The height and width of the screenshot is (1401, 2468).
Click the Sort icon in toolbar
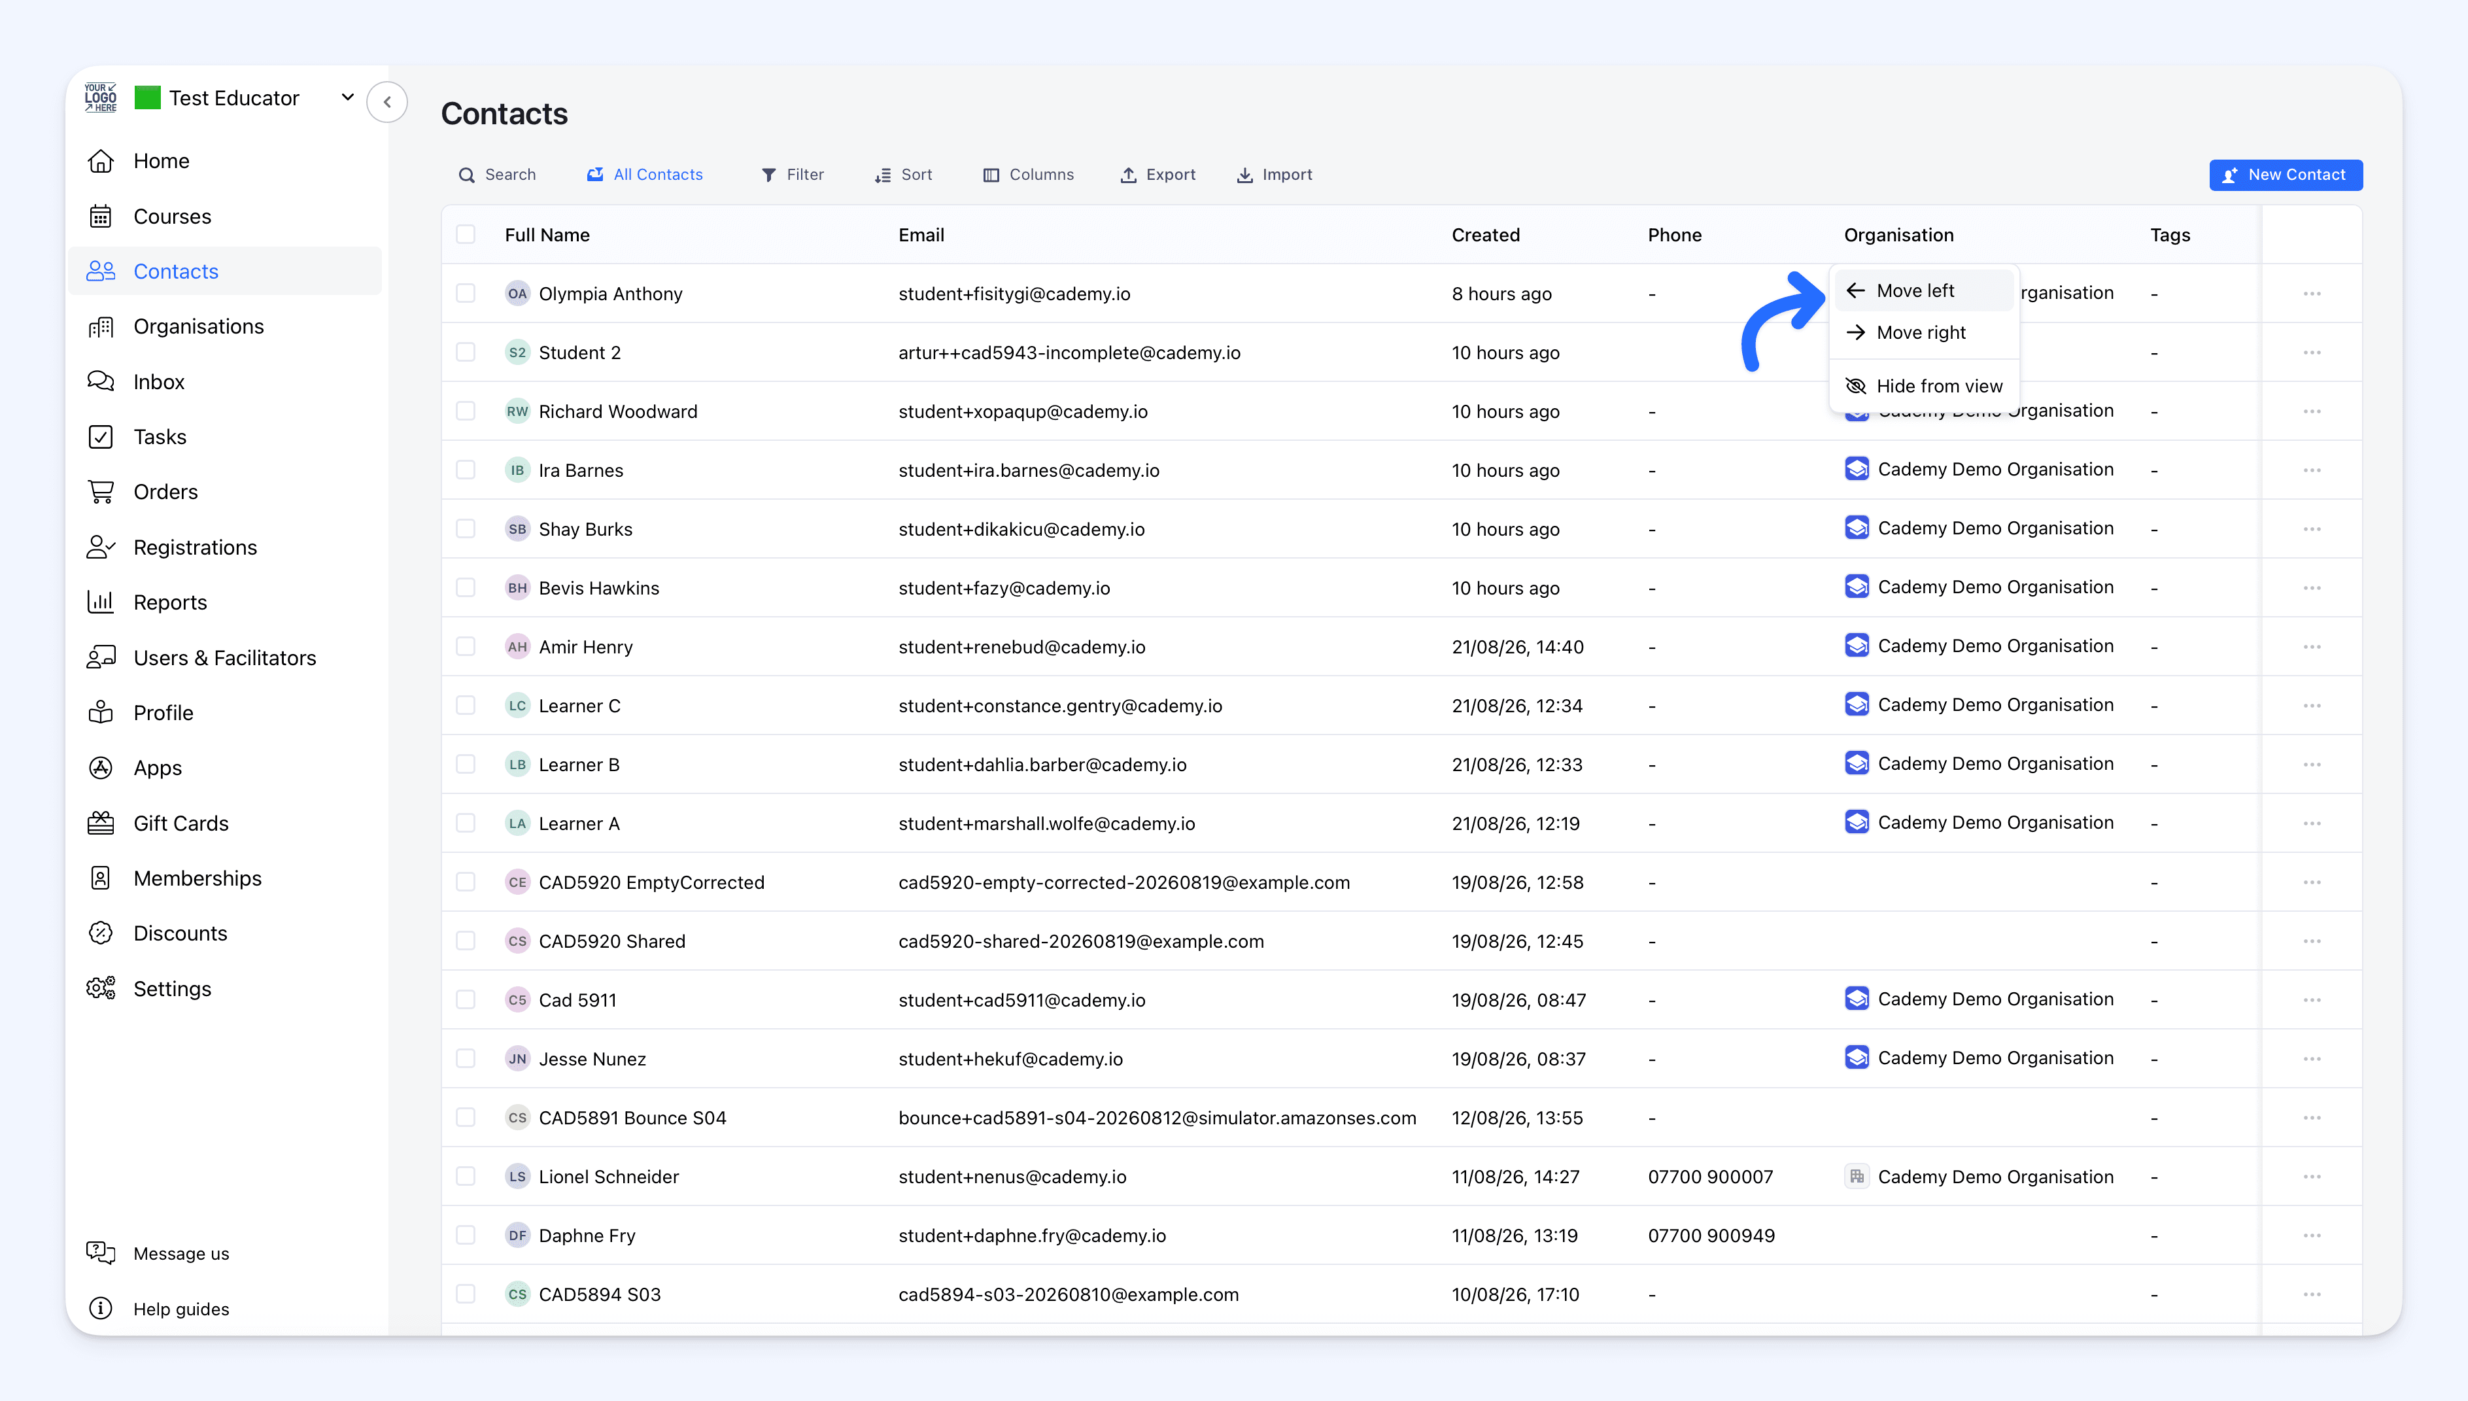883,175
